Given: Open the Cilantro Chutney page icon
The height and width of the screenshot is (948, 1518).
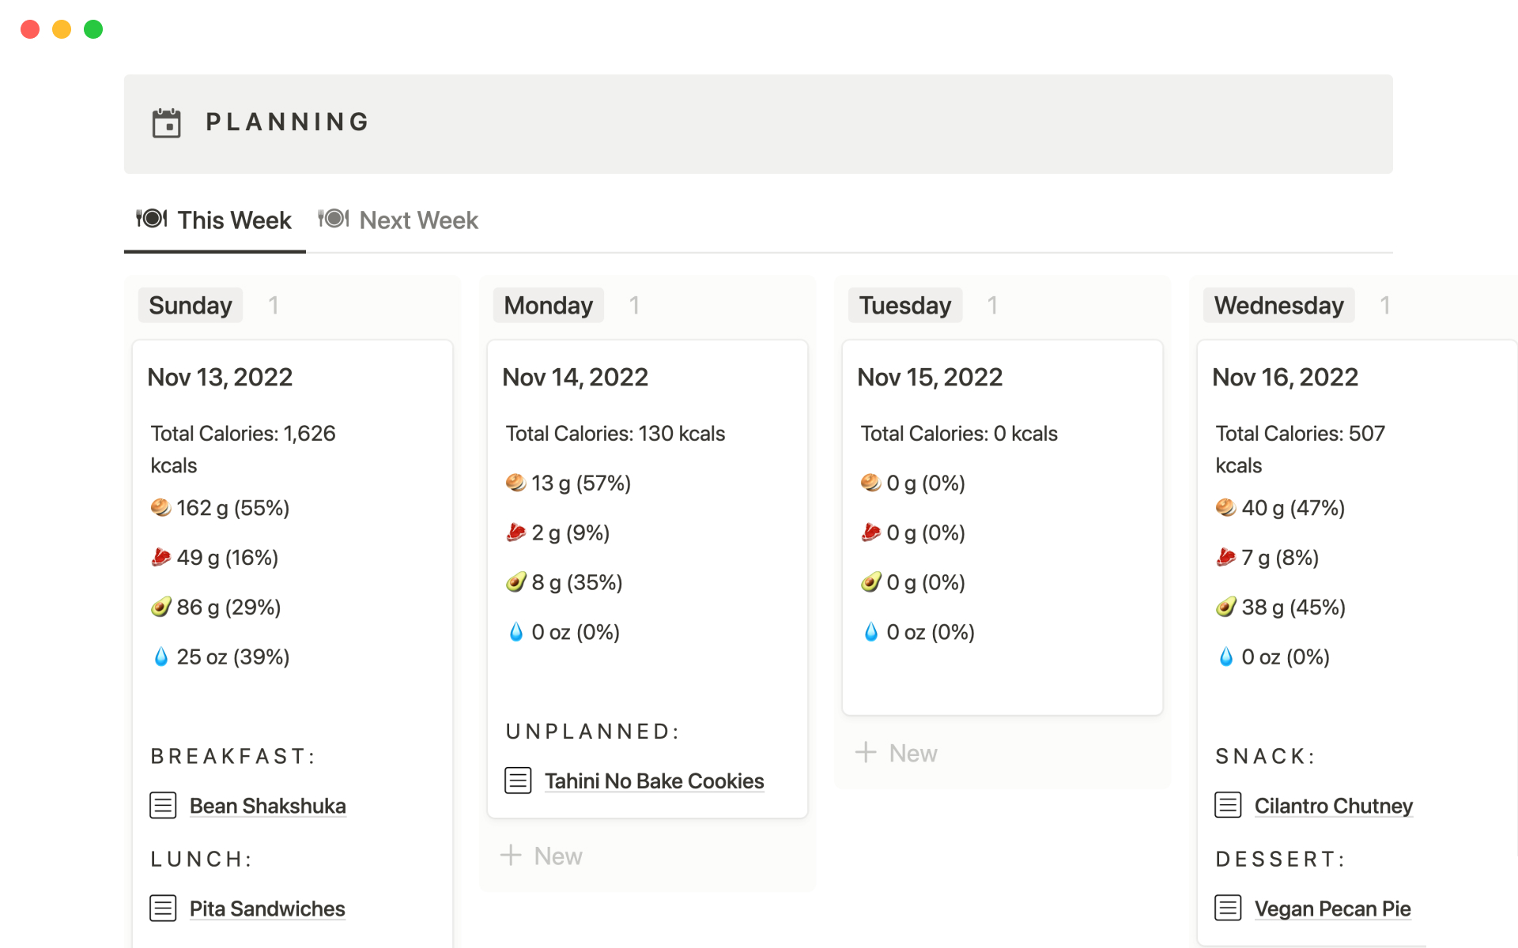Looking at the screenshot, I should 1228,805.
